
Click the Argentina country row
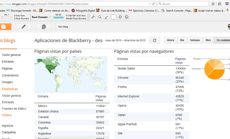72,133
